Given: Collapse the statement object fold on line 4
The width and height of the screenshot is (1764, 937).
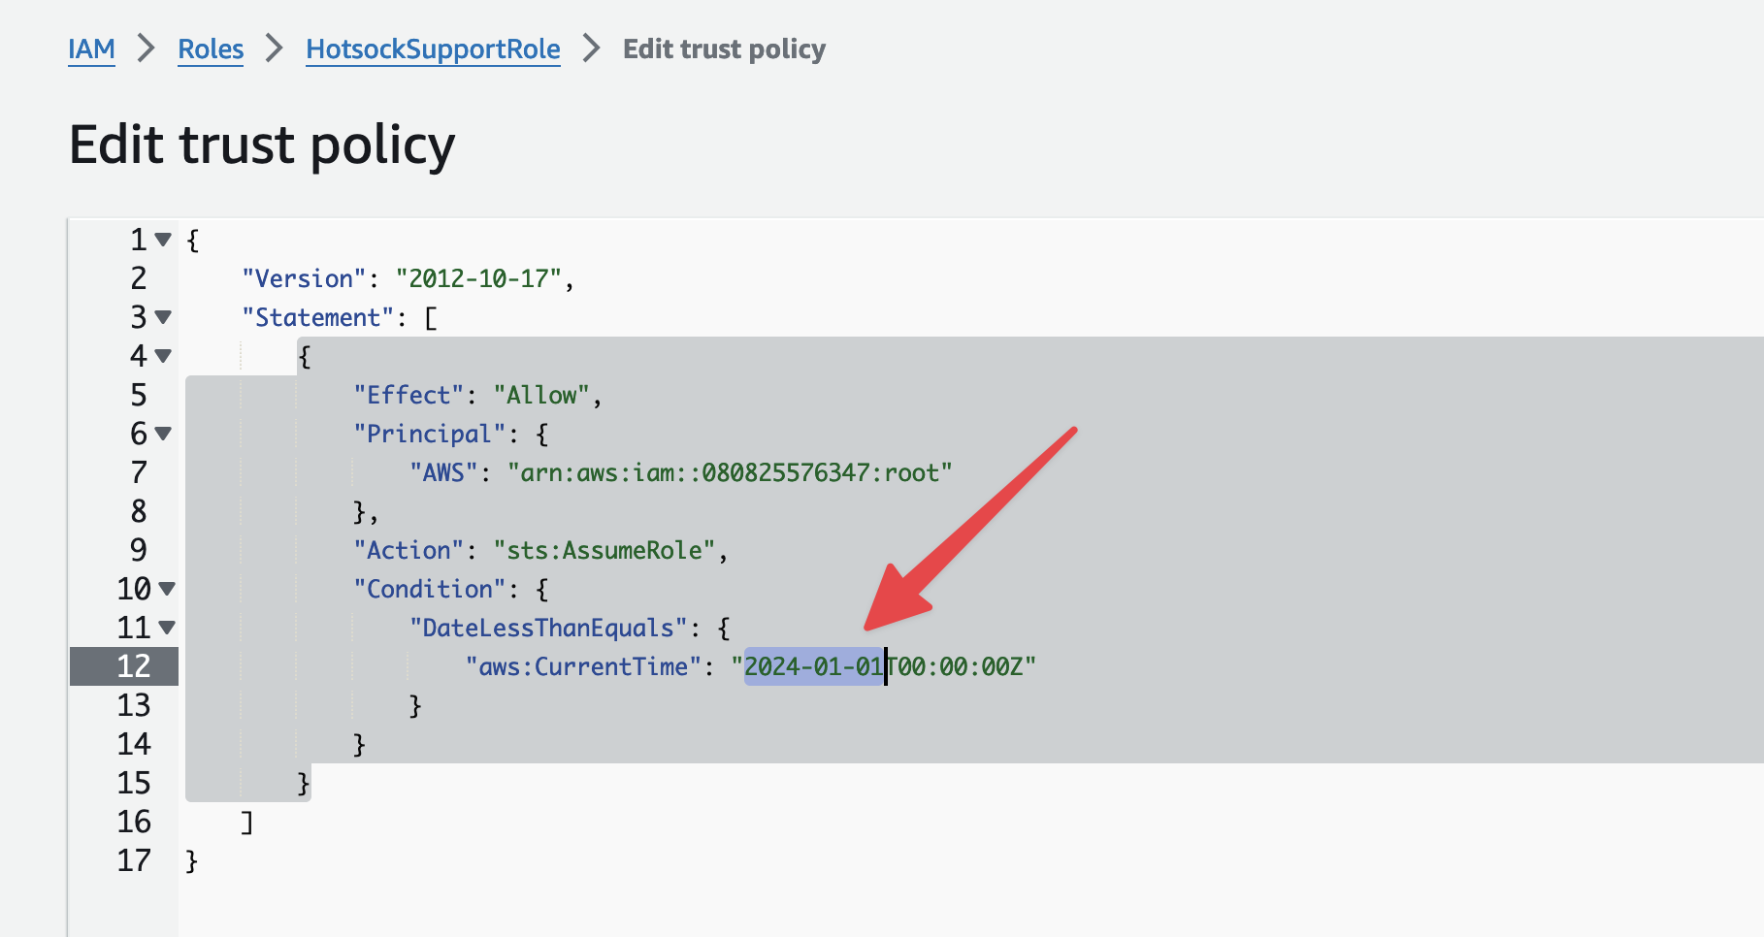Looking at the screenshot, I should 163,356.
